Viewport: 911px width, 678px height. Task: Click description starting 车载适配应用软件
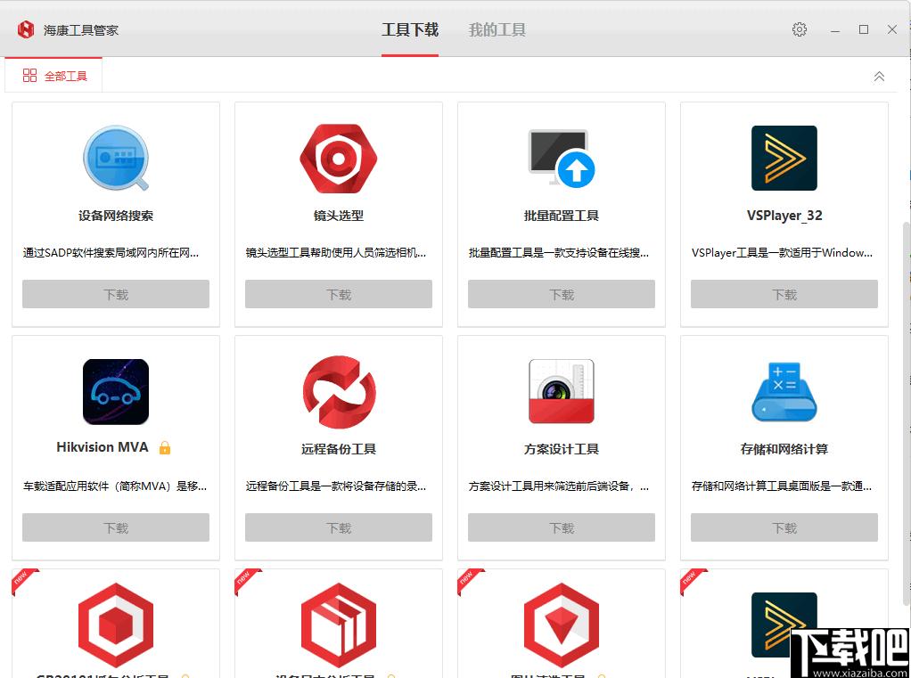pyautogui.click(x=115, y=486)
